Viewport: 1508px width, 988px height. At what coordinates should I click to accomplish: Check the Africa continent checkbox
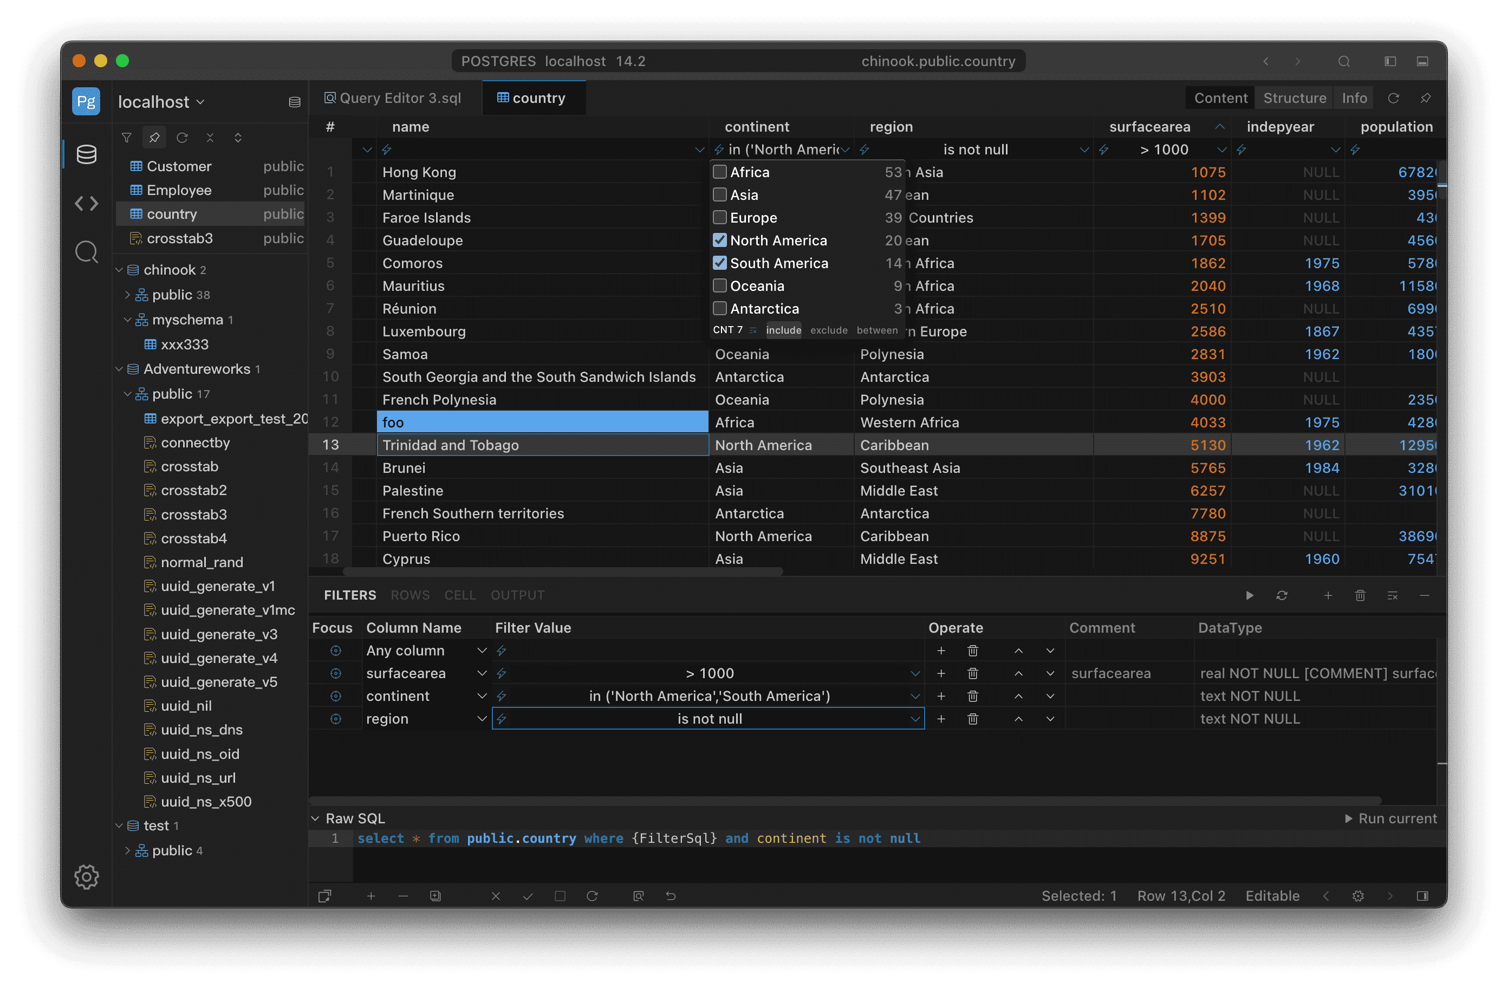[x=720, y=172]
